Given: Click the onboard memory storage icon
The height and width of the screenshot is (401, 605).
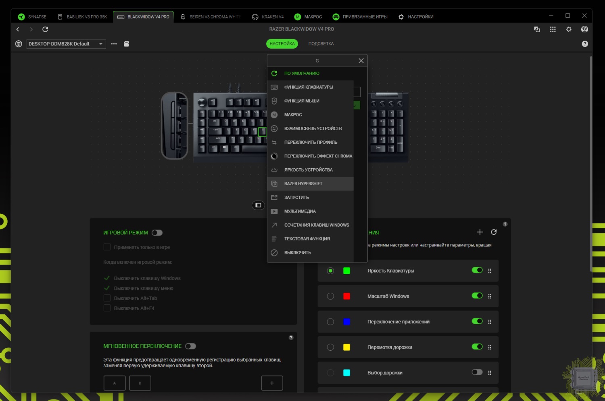Looking at the screenshot, I should tap(126, 44).
